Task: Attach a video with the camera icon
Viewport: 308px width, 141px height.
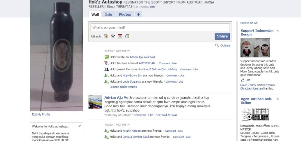Action: pyautogui.click(x=113, y=36)
